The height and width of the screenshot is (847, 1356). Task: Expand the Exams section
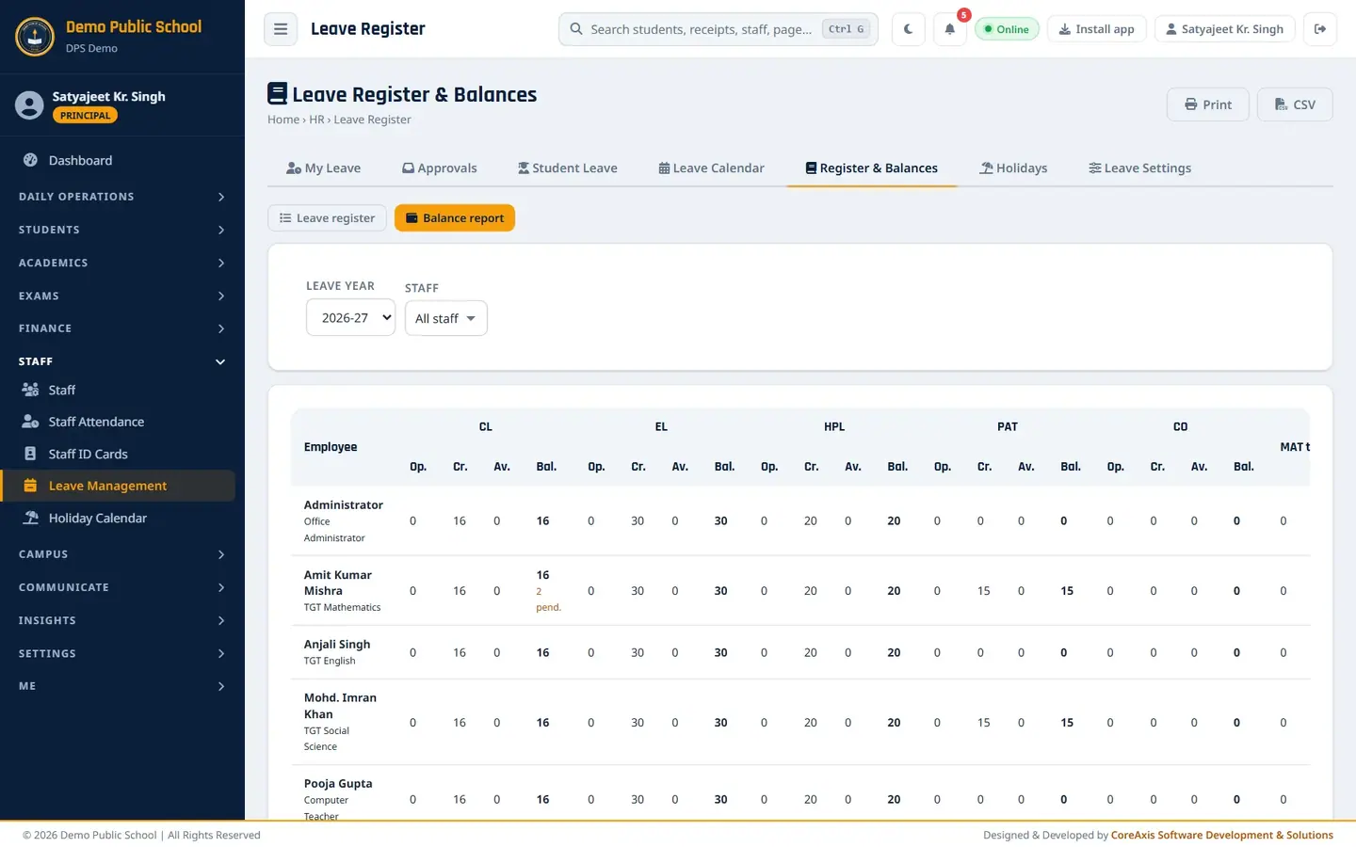click(x=122, y=296)
